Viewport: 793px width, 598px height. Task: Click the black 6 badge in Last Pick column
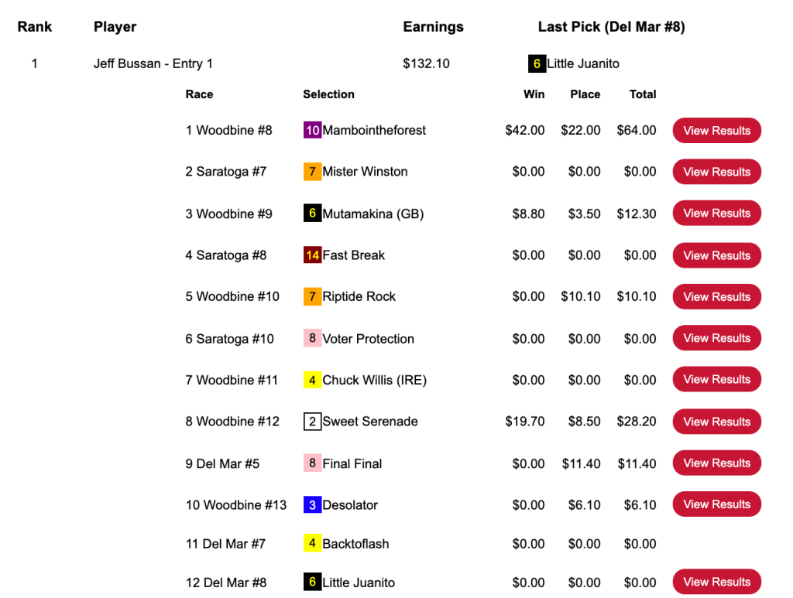click(x=537, y=64)
